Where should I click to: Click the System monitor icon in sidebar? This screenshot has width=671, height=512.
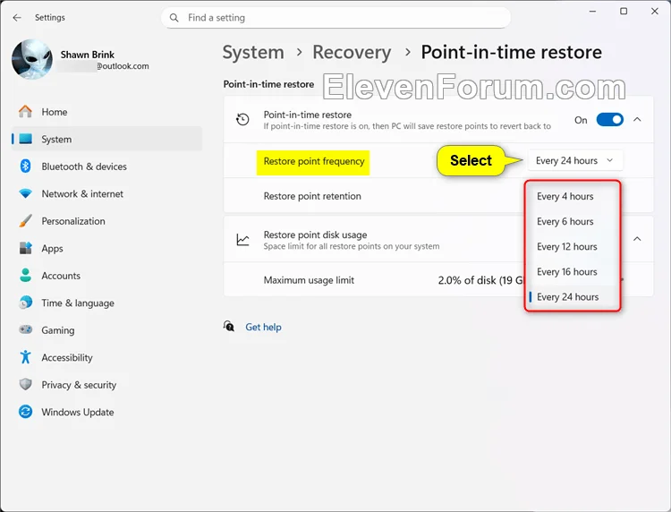(x=26, y=139)
